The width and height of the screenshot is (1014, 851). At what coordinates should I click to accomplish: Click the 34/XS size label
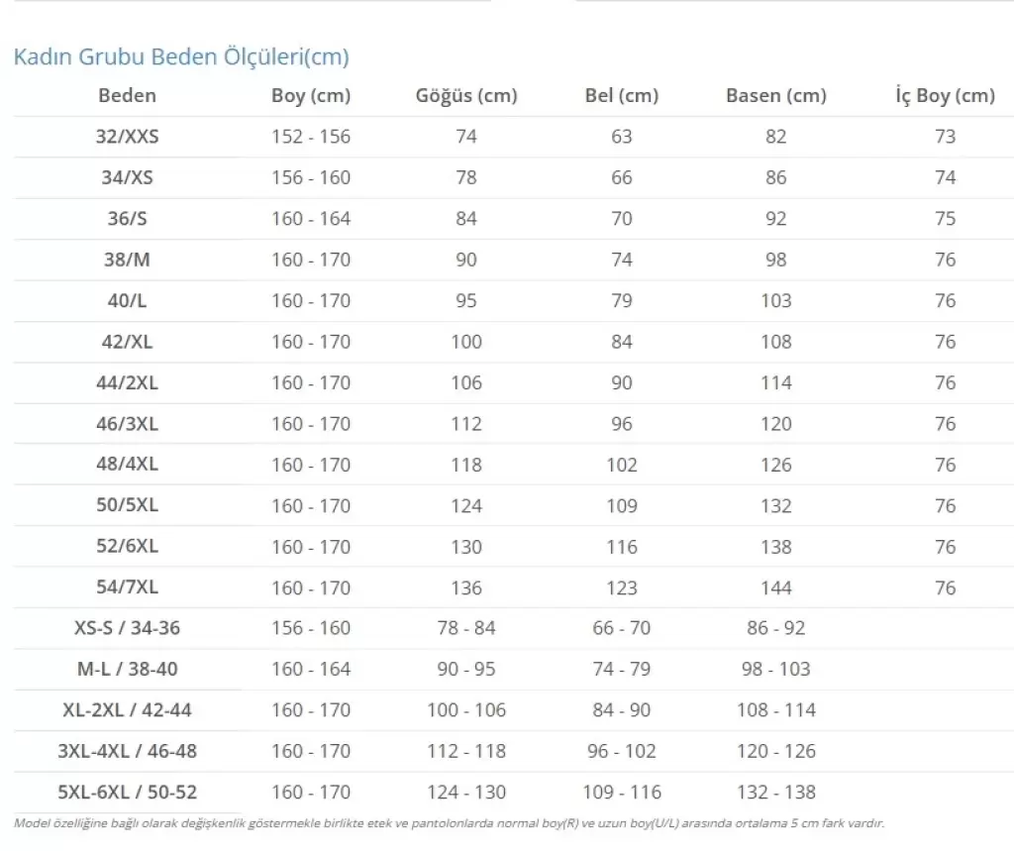(x=127, y=177)
